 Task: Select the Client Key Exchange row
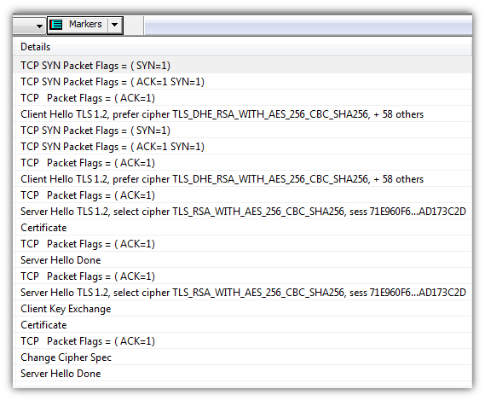pos(242,309)
